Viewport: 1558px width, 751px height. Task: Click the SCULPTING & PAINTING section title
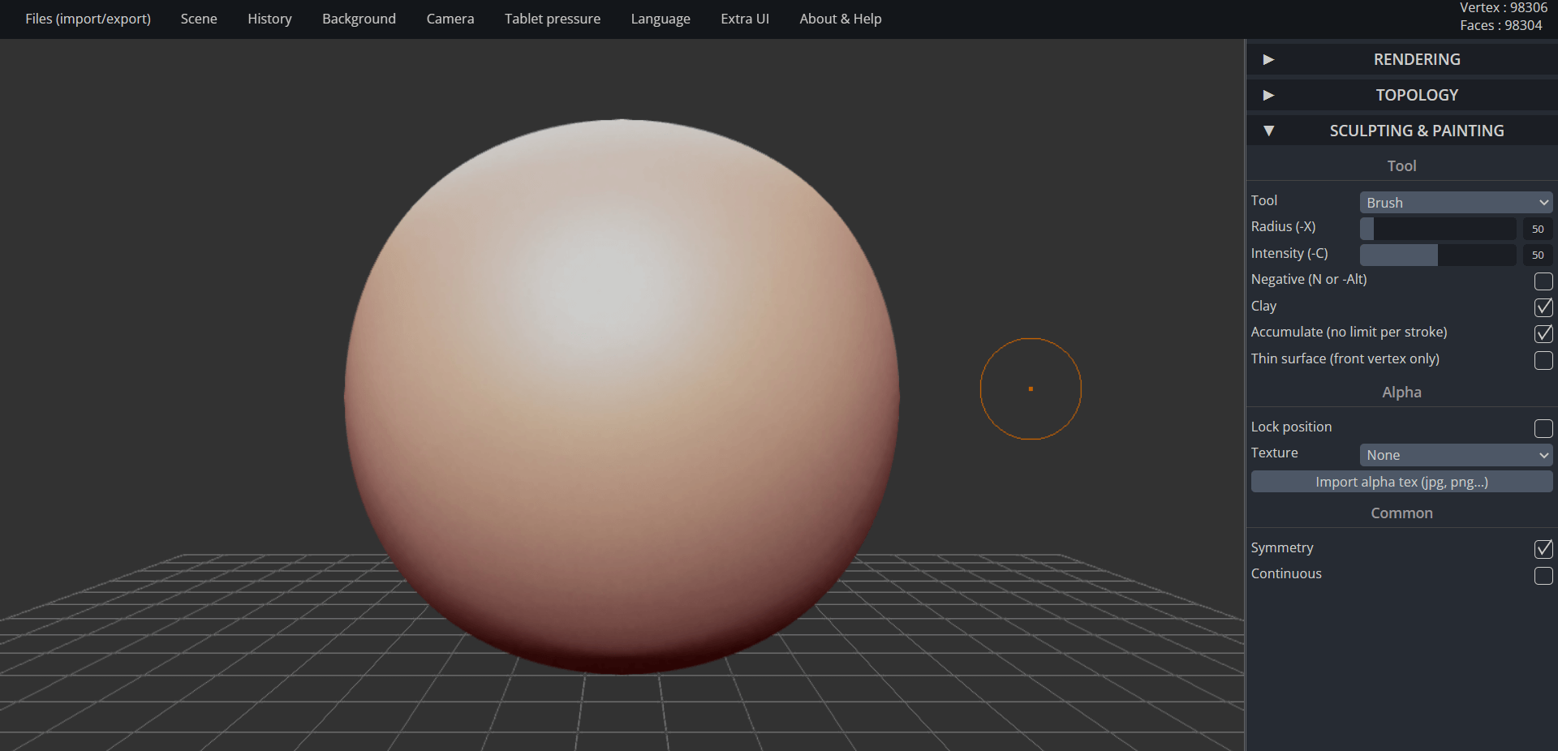click(x=1417, y=131)
